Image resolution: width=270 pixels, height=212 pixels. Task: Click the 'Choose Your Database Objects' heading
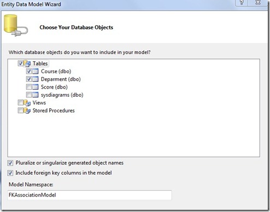pos(77,27)
